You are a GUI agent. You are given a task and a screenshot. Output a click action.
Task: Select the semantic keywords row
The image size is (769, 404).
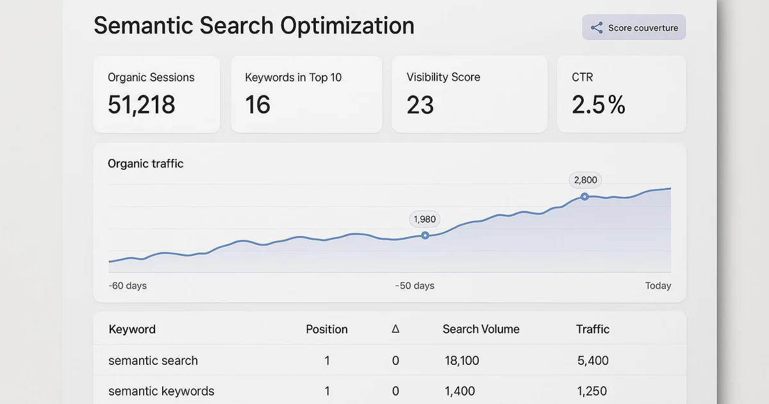(x=390, y=390)
